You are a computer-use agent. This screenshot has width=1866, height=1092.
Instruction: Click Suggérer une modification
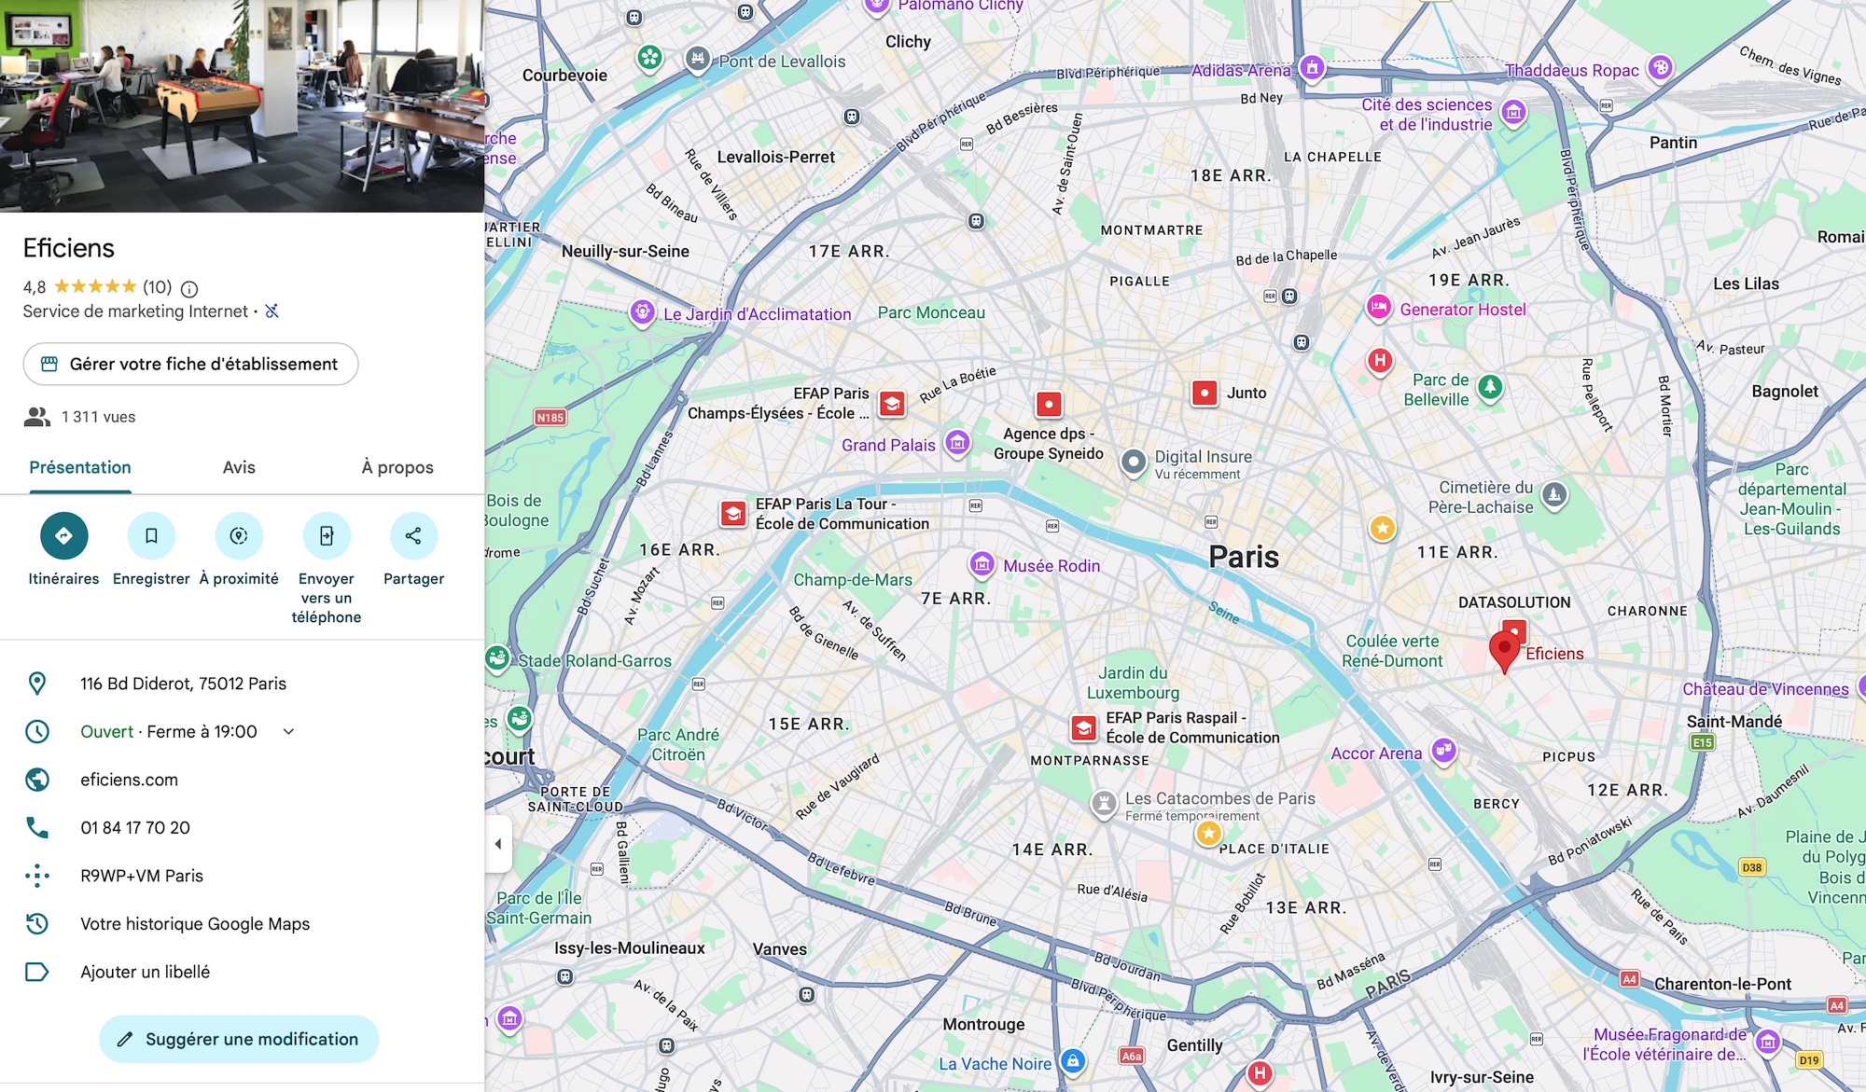click(239, 1038)
